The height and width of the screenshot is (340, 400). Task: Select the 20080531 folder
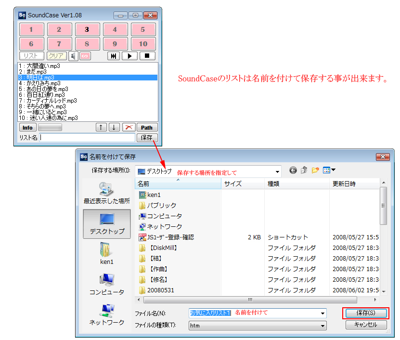point(156,290)
